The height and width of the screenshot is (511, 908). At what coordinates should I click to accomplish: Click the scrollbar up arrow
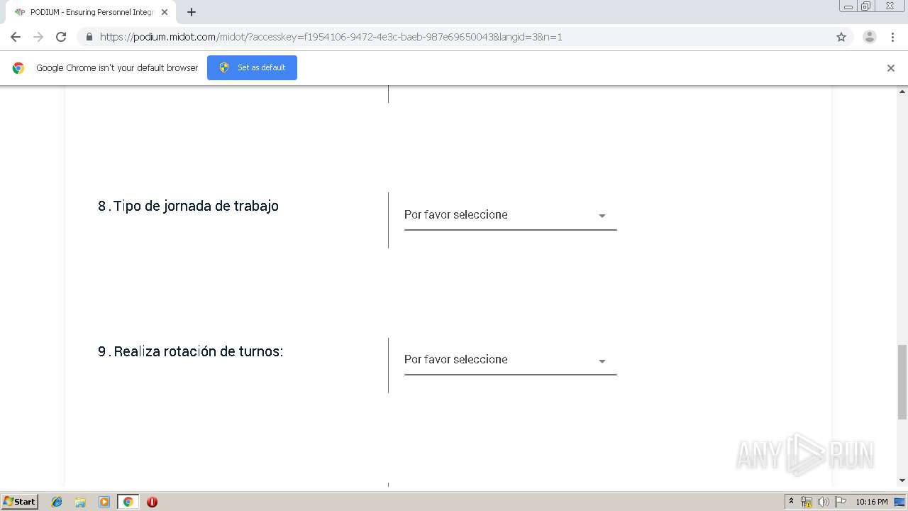tap(902, 92)
